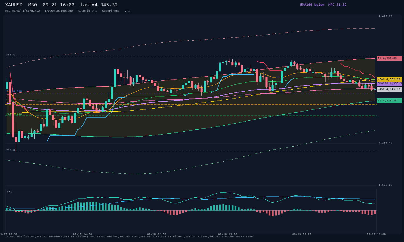Screen dimensions: 404x242
Task: Click Fib0=4,235.24 in the footer line
Action: (x=184, y=237)
